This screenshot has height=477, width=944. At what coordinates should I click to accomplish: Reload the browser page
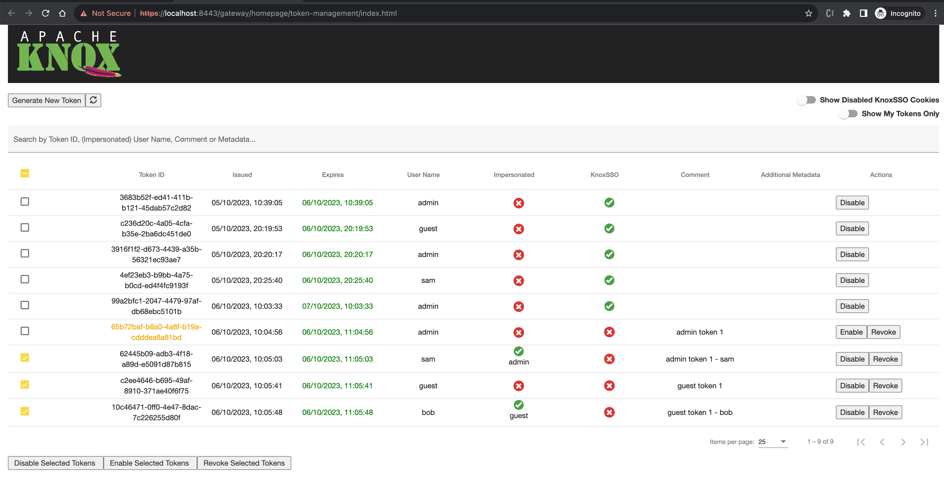pyautogui.click(x=45, y=13)
